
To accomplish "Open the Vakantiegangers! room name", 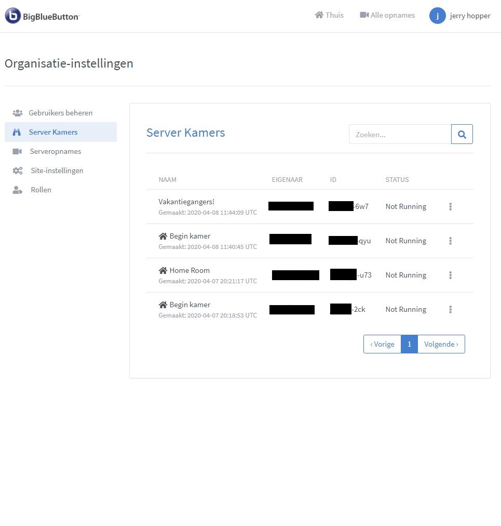I will coord(186,202).
